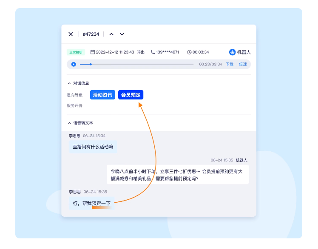This screenshot has width=318, height=249.
Task: Open 倍速 playback speed option
Action: click(243, 64)
